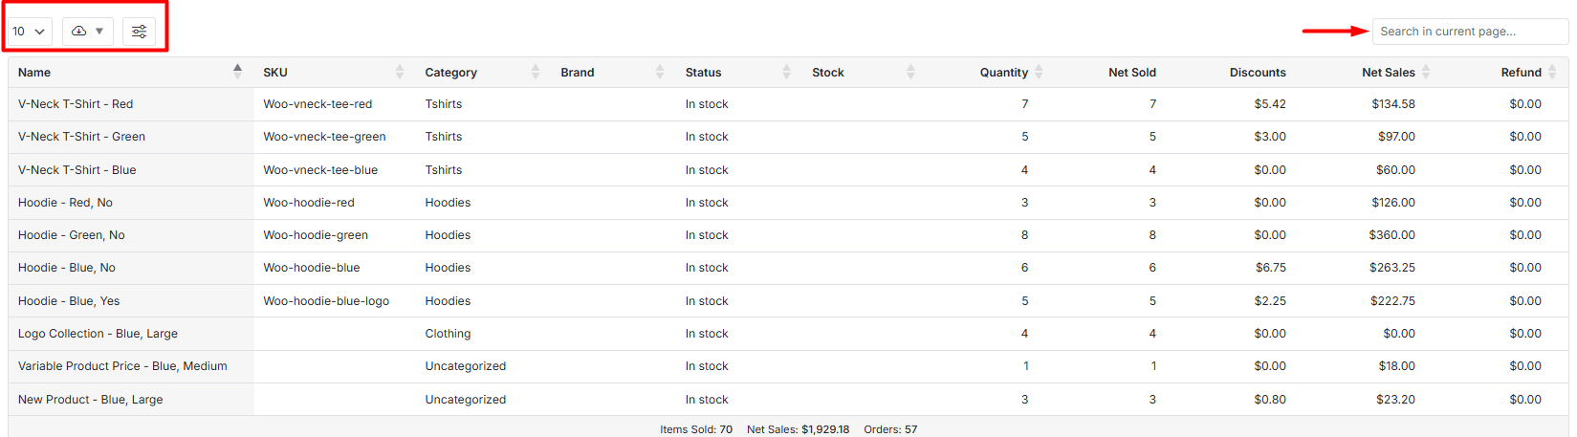Open the rows-per-page dropdown showing 10
1577x437 pixels.
pos(29,32)
